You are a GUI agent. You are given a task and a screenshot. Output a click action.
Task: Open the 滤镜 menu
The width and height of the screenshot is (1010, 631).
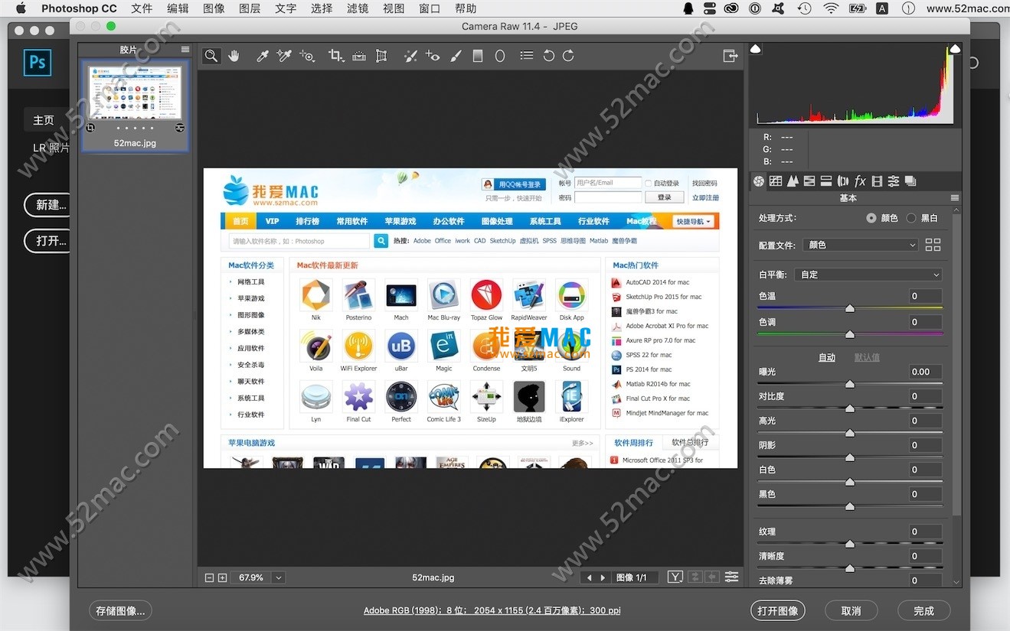[358, 8]
